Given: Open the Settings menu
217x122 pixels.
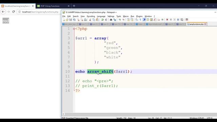Looking at the screenshot, I should coord(111,16).
